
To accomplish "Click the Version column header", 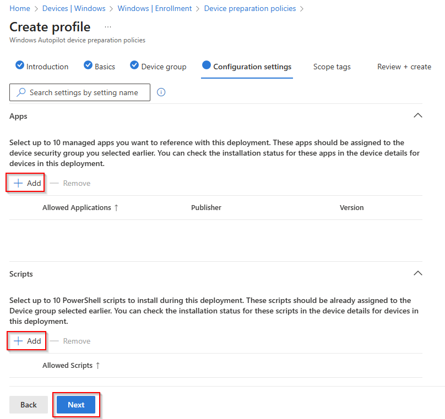I will click(351, 207).
